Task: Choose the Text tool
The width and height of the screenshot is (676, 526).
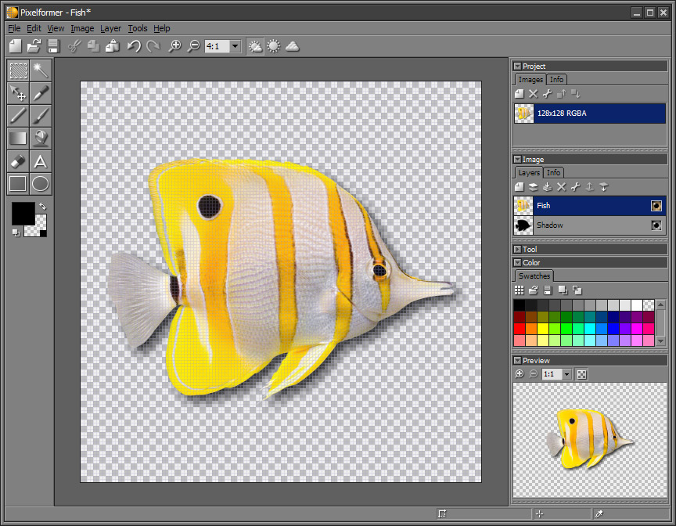Action: 41,161
